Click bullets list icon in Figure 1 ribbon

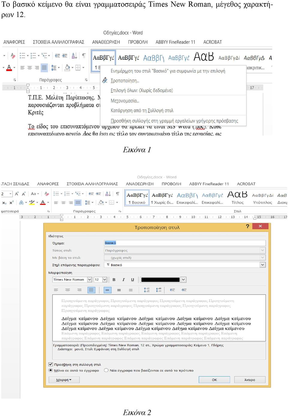(x=22, y=55)
